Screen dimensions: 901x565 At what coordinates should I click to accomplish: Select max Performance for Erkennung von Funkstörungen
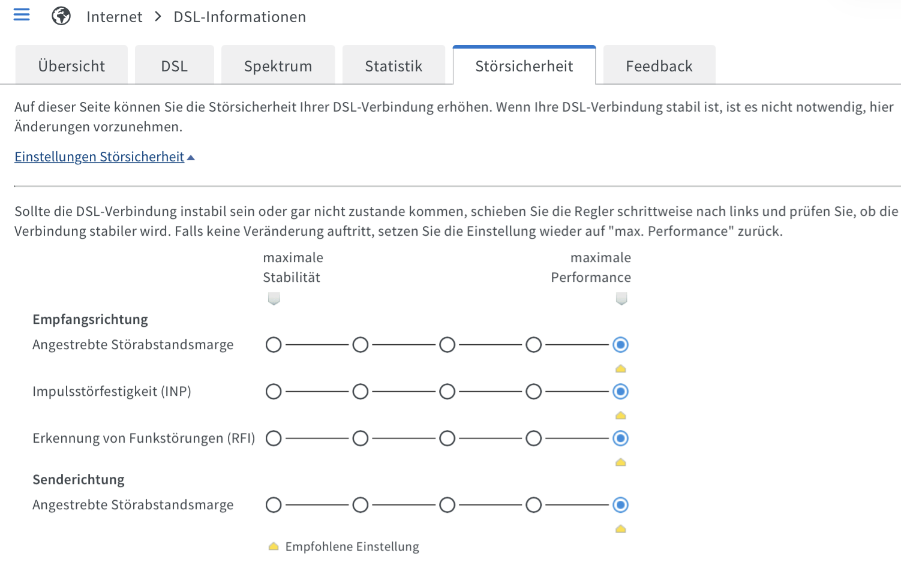[x=621, y=438]
